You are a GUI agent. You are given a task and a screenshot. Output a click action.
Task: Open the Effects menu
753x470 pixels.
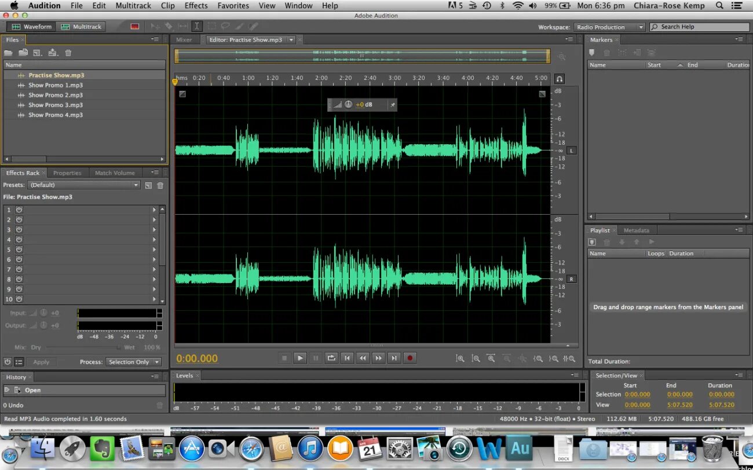196,6
